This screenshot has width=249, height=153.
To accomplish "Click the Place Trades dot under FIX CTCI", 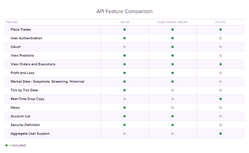I will click(220, 29).
